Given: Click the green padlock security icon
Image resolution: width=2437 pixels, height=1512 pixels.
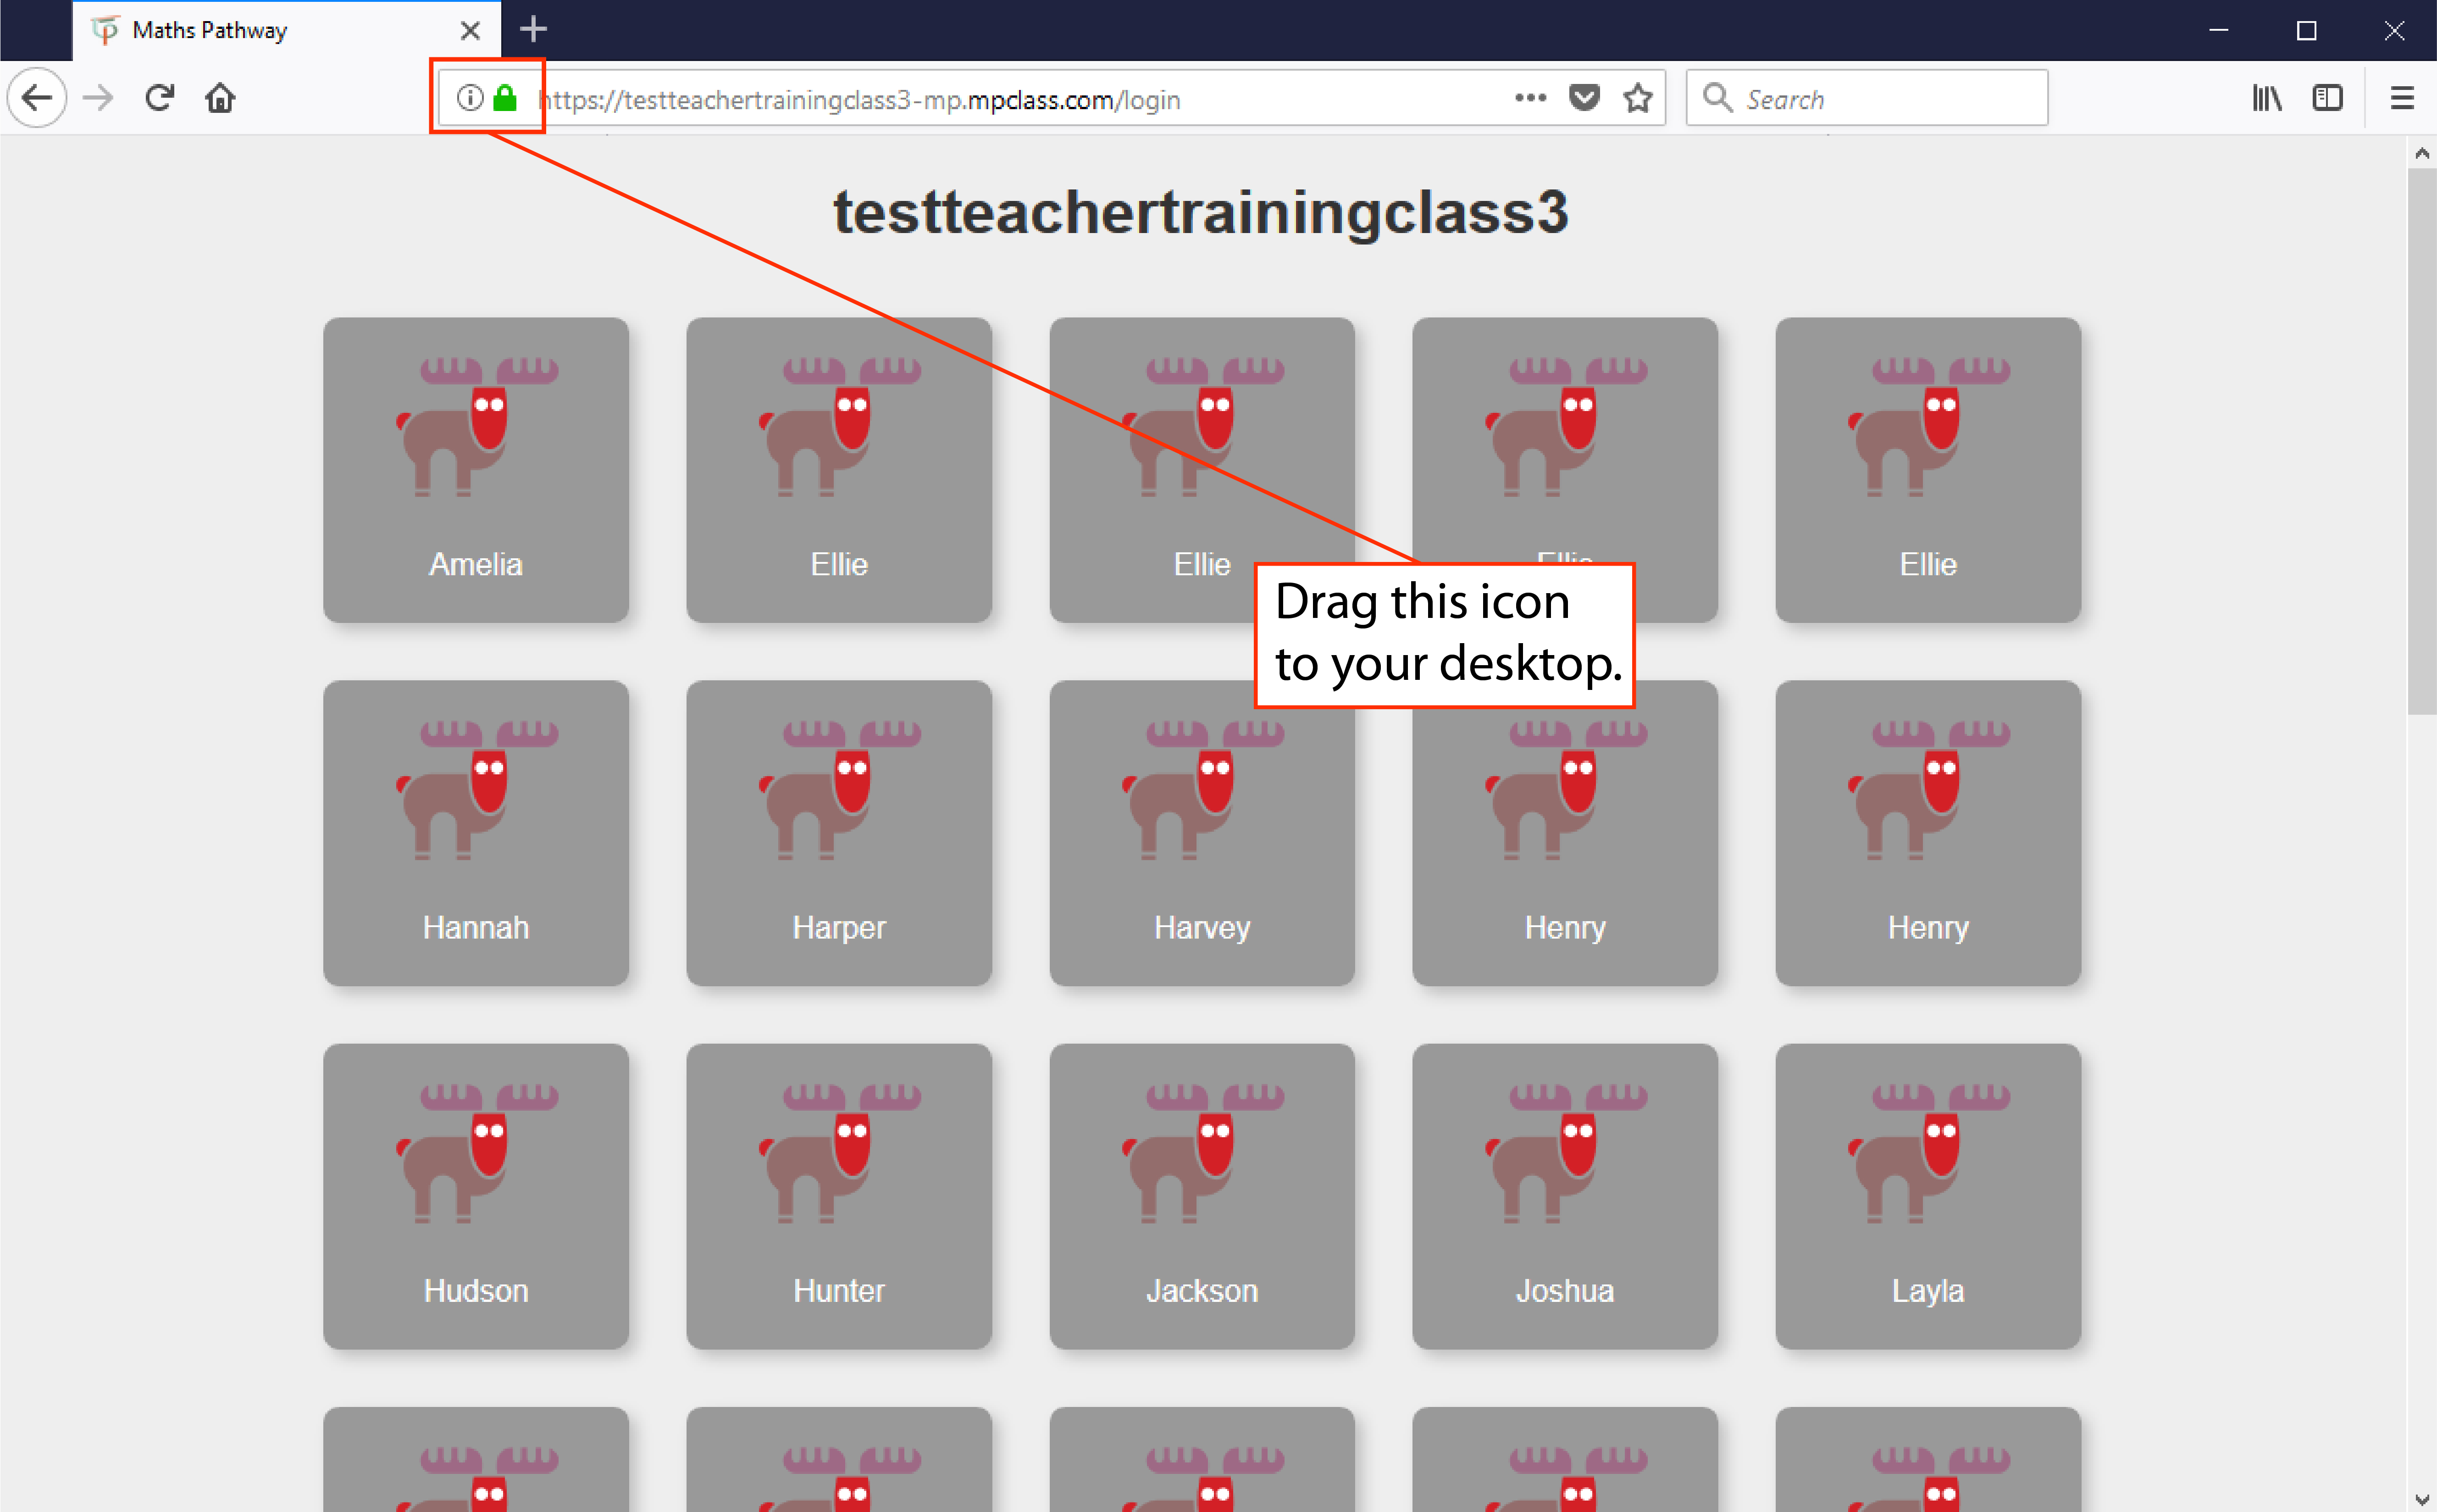Looking at the screenshot, I should (506, 98).
